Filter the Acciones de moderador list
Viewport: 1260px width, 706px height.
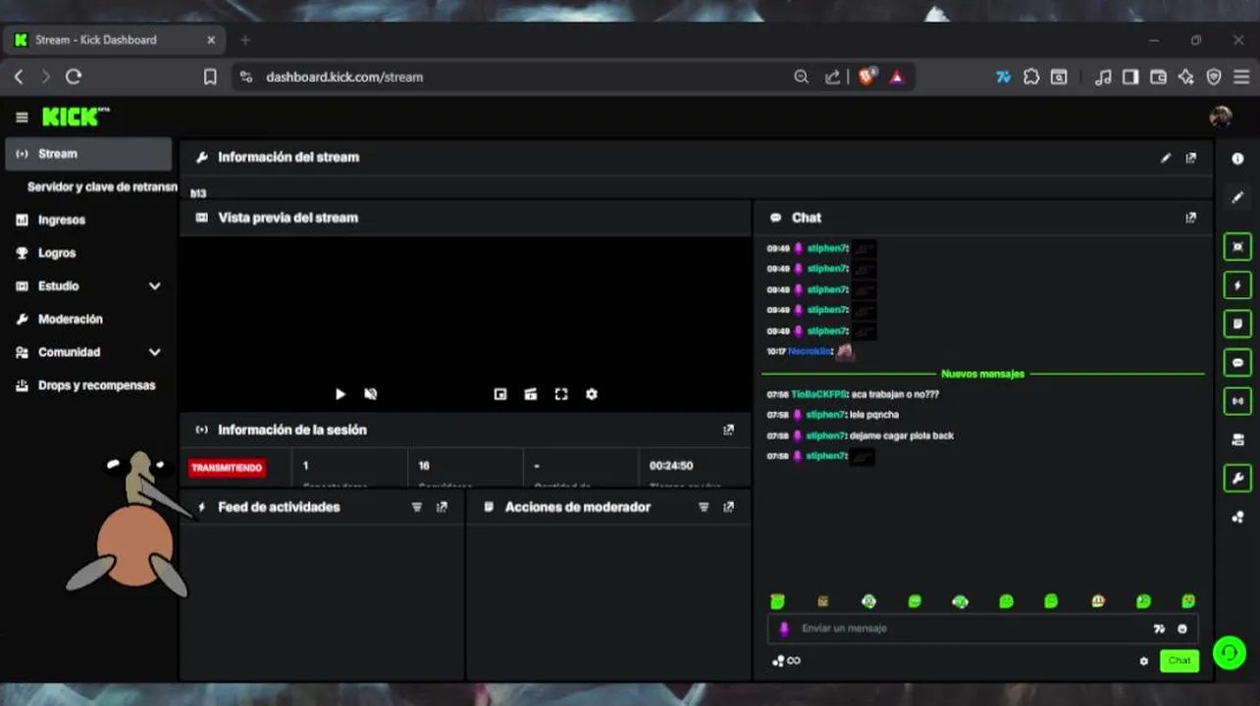click(704, 507)
